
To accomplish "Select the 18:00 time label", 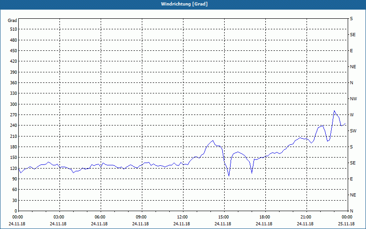I will (x=266, y=217).
